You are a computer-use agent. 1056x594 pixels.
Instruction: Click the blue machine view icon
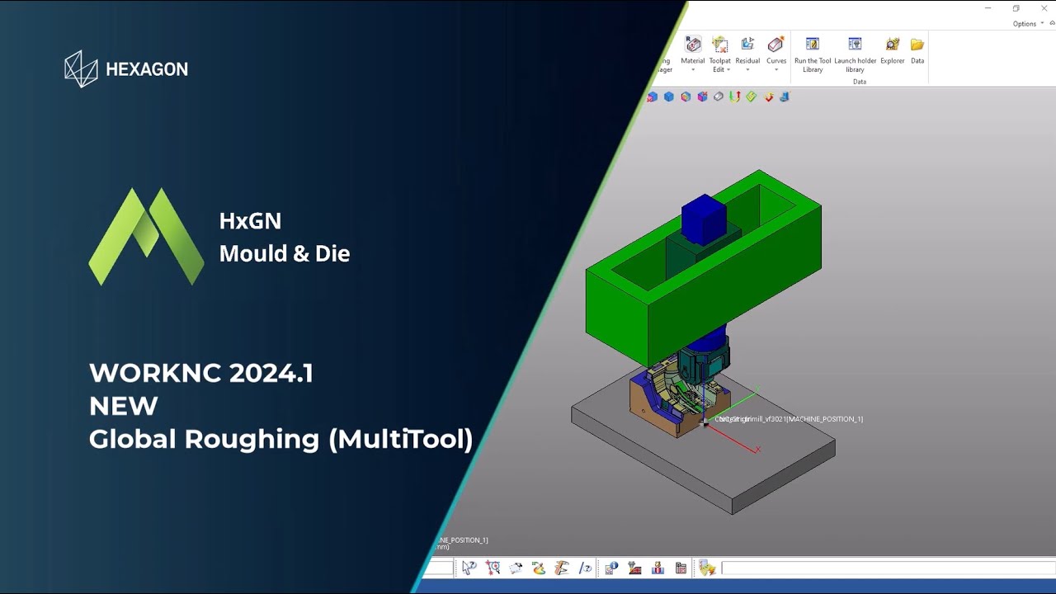785,97
